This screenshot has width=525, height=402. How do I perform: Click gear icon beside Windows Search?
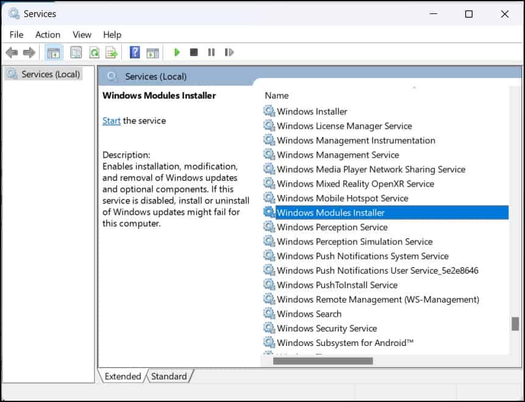(x=269, y=313)
